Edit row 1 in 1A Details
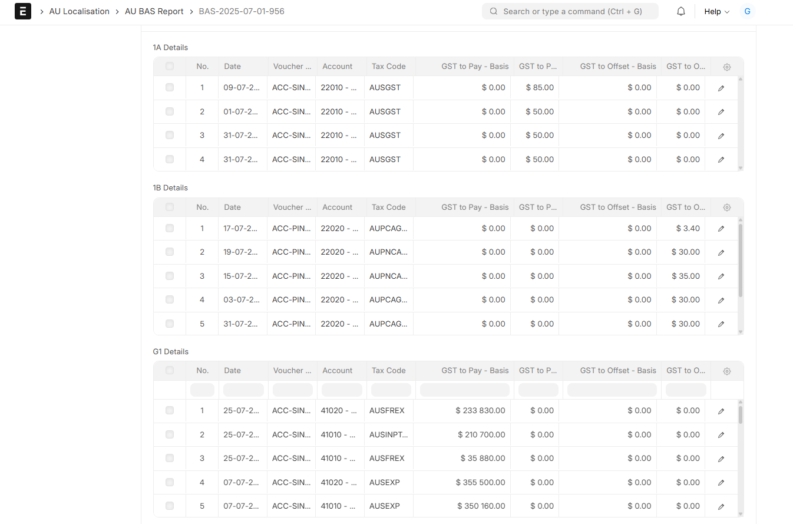This screenshot has height=524, width=793. click(721, 88)
